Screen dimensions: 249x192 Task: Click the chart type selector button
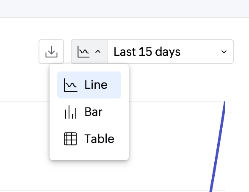[x=89, y=52]
